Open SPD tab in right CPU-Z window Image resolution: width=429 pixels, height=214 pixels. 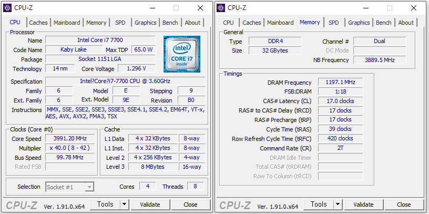coord(333,23)
